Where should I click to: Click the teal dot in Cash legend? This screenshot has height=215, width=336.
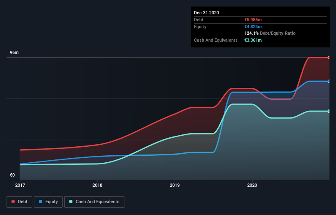(71, 202)
